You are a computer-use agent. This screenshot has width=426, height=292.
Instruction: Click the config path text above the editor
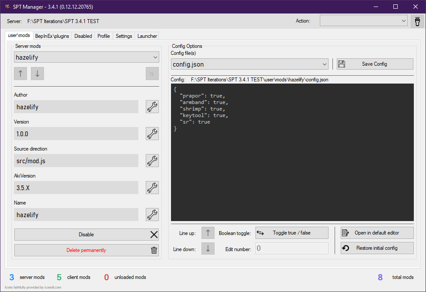point(259,80)
